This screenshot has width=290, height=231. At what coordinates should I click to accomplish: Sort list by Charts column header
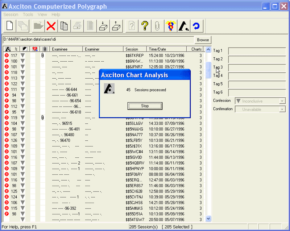coord(195,49)
